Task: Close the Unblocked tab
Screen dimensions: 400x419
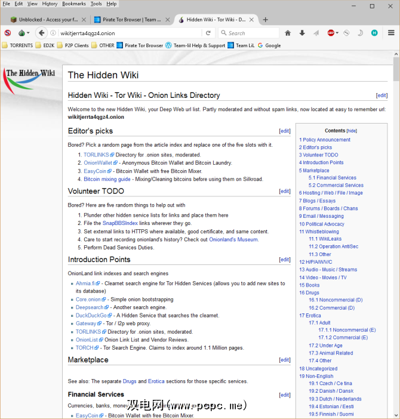Action: 84,20
